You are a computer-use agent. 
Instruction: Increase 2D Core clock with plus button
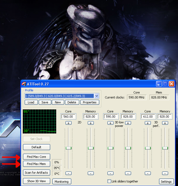click(69, 123)
